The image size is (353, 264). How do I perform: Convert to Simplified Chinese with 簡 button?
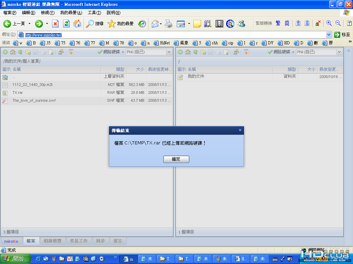point(287,23)
